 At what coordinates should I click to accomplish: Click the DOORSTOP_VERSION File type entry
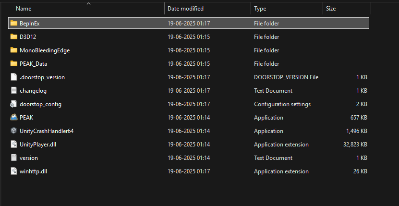coord(286,77)
